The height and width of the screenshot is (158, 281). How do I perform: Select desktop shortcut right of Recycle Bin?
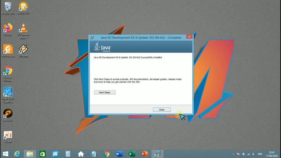pos(23,8)
